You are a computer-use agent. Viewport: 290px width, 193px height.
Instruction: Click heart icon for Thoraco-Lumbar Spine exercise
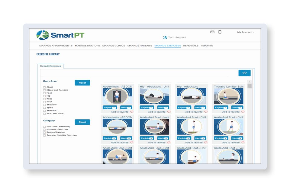(243, 112)
